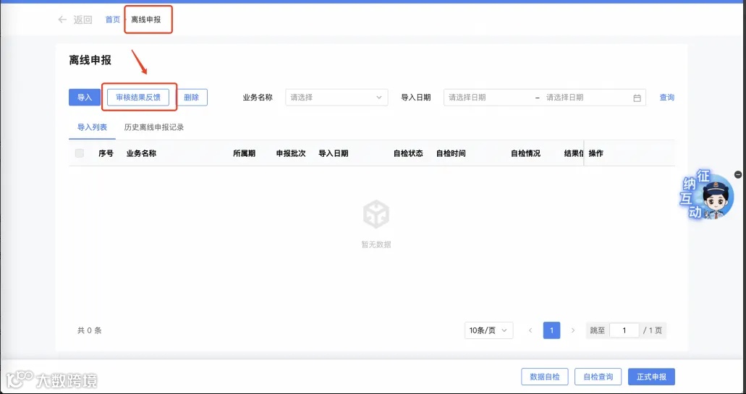Click the 导入日期 column header

click(x=333, y=153)
